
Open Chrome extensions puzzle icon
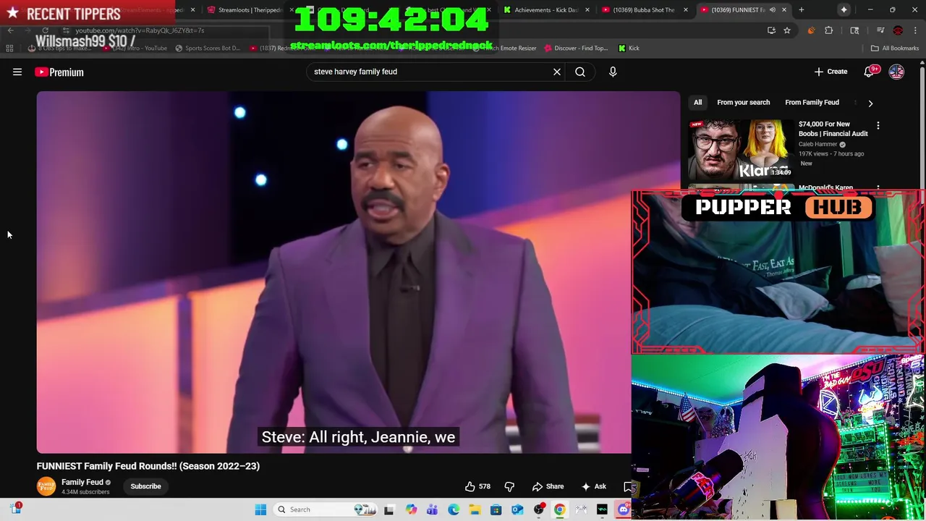pos(829,30)
